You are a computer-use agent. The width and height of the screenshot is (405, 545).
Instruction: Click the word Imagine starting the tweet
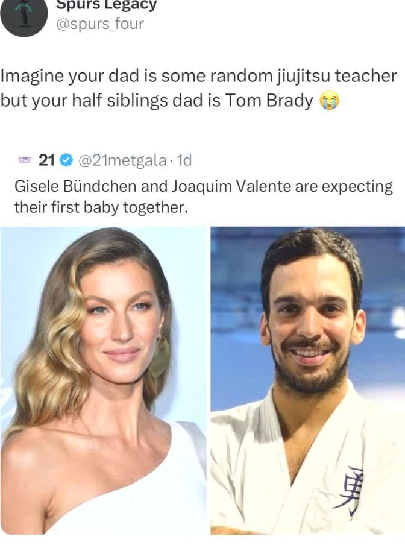pos(32,77)
